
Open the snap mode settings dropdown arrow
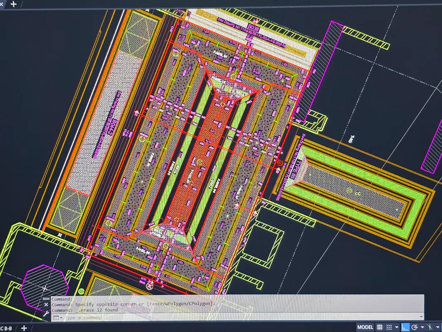[397, 327]
